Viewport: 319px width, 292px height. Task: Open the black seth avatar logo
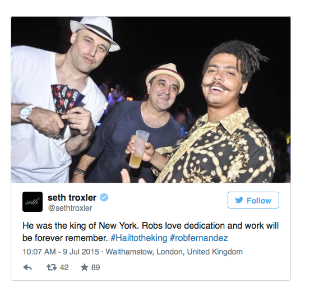(33, 202)
